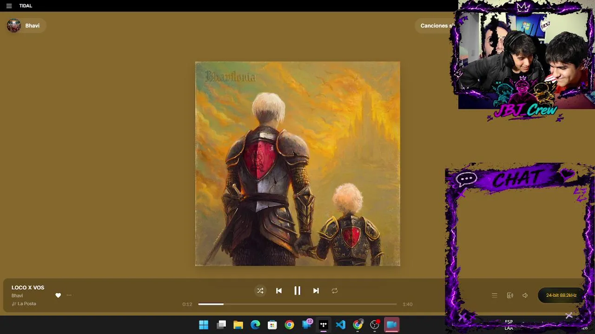The image size is (595, 334).
Task: Open the second Chrome profile taskbar icon
Action: (x=358, y=325)
